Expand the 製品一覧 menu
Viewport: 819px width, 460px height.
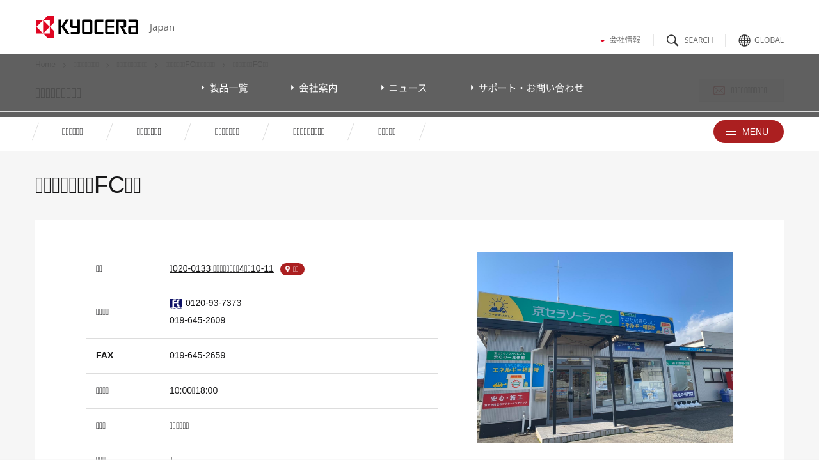(x=225, y=88)
